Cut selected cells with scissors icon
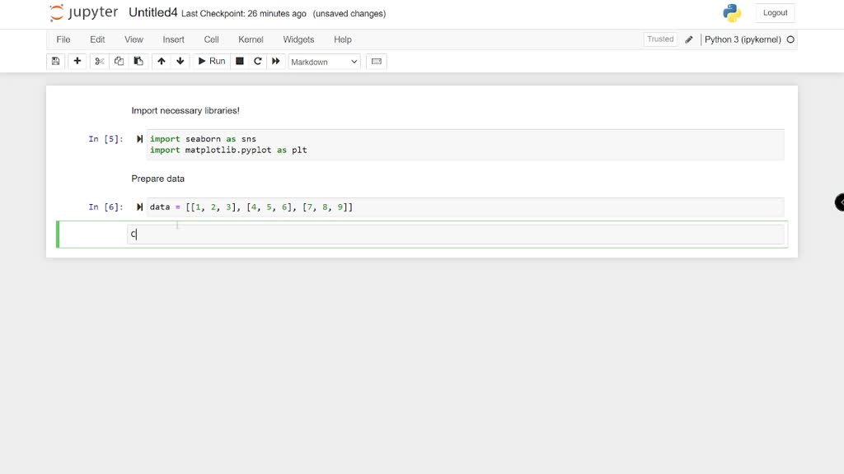This screenshot has width=844, height=474. click(99, 61)
